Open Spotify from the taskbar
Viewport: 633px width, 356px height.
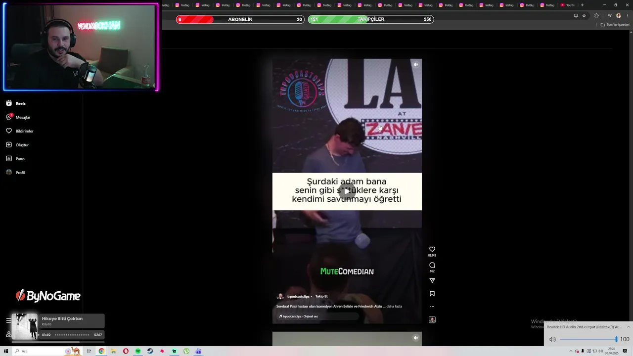[138, 351]
